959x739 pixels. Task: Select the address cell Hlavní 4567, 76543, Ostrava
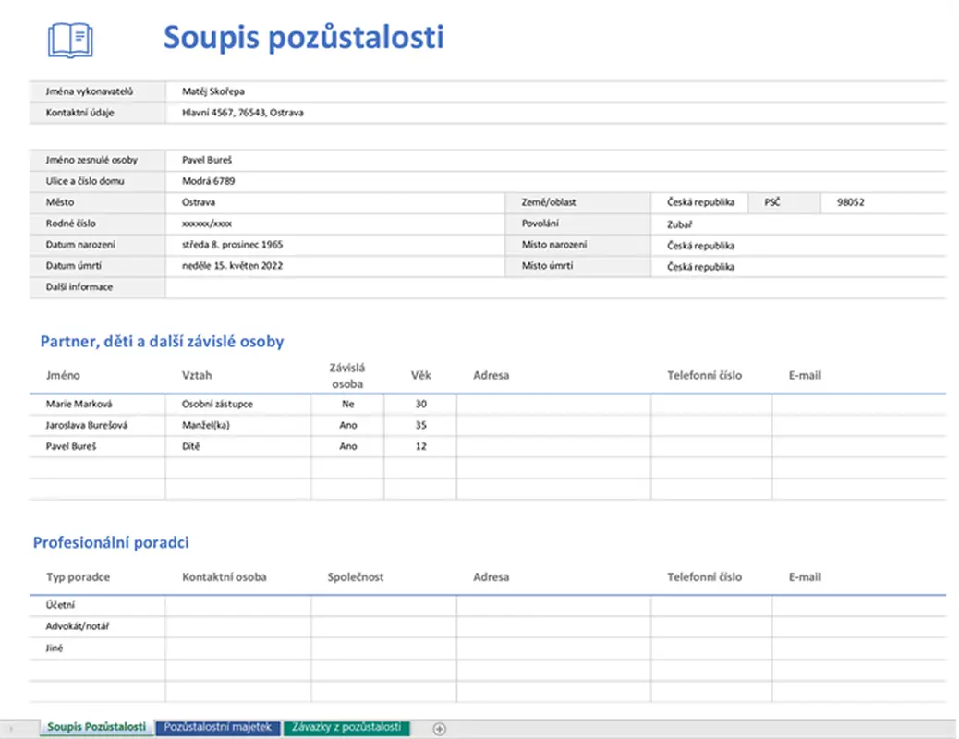[x=555, y=113]
